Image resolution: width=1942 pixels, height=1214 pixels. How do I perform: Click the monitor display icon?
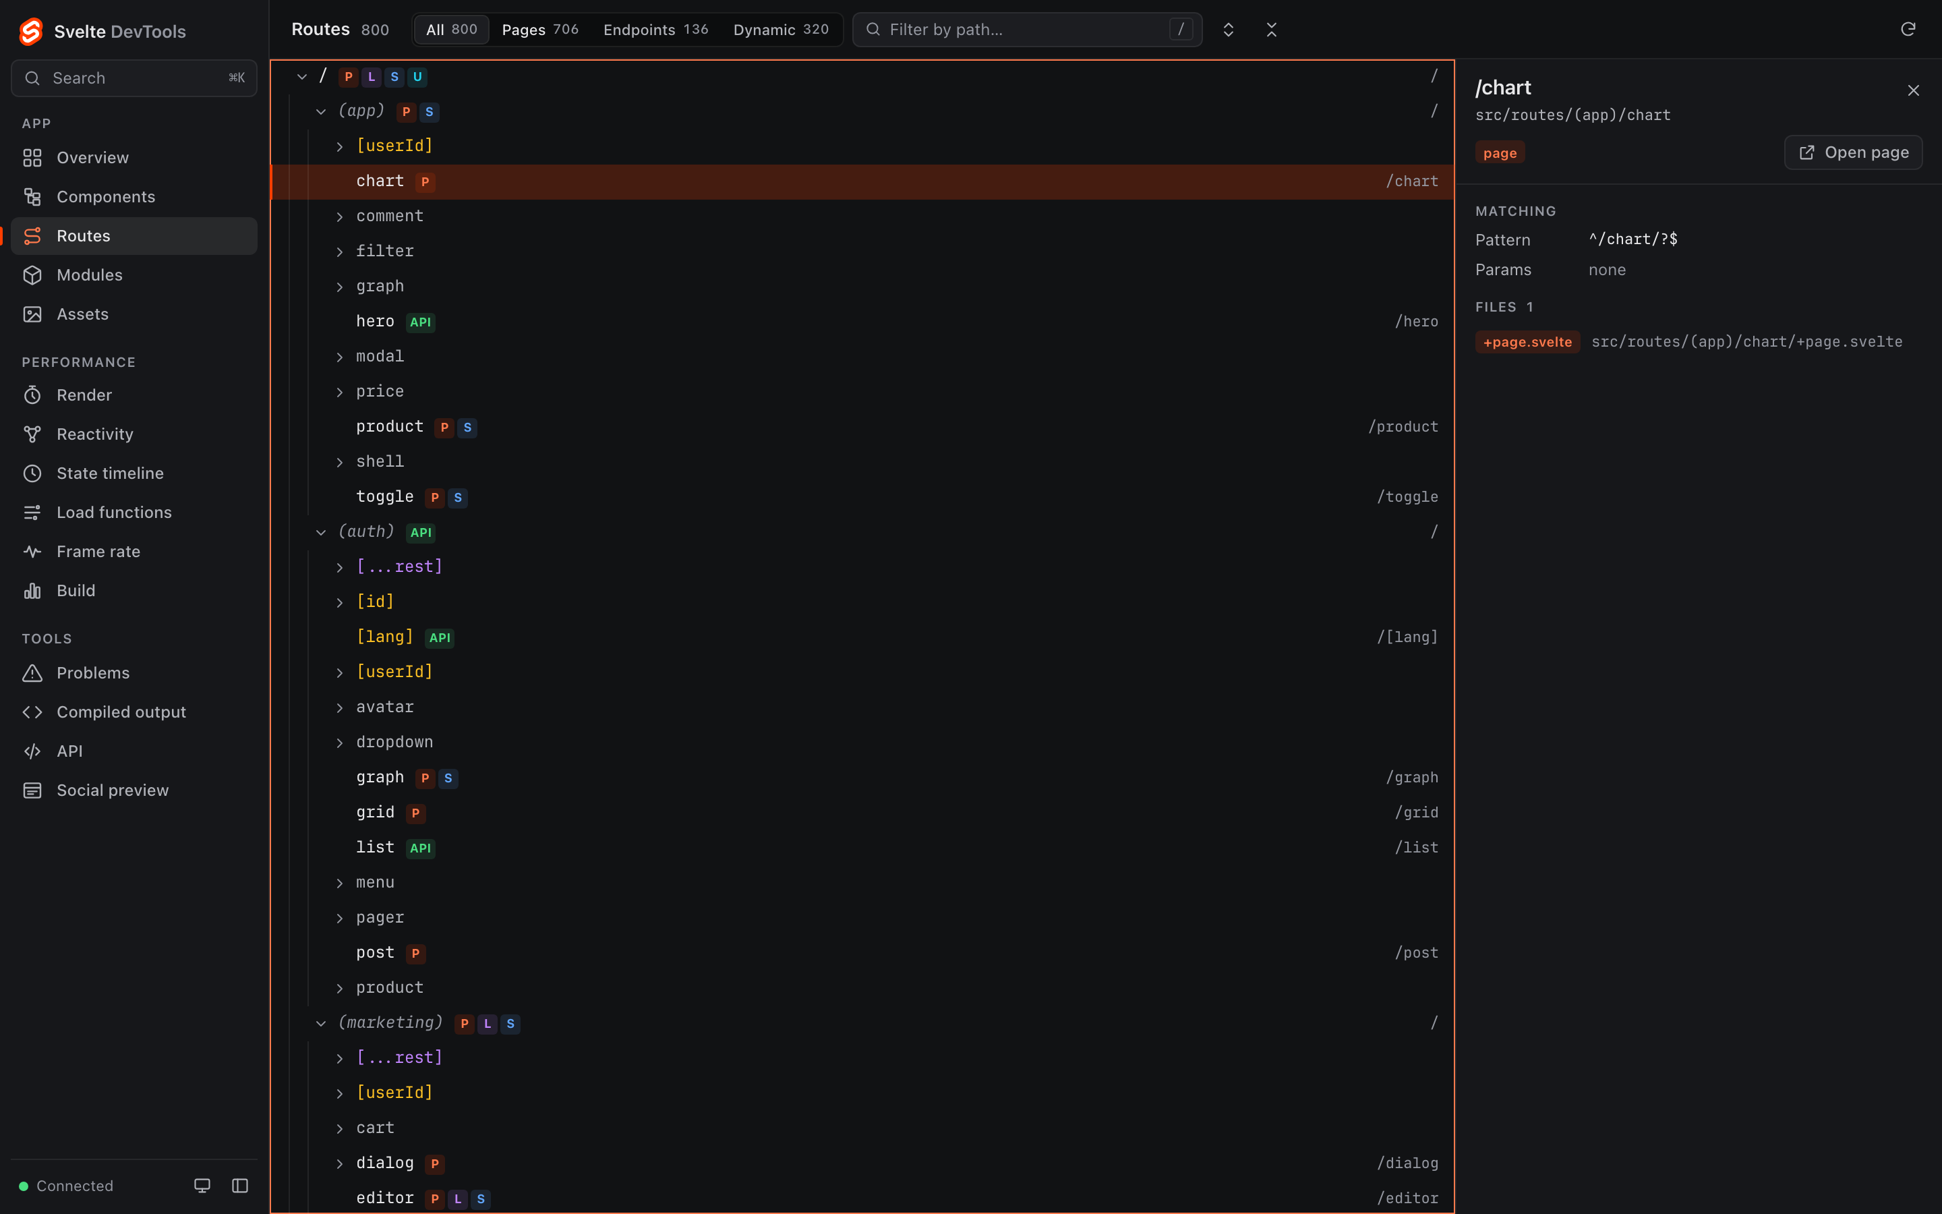[x=202, y=1186]
